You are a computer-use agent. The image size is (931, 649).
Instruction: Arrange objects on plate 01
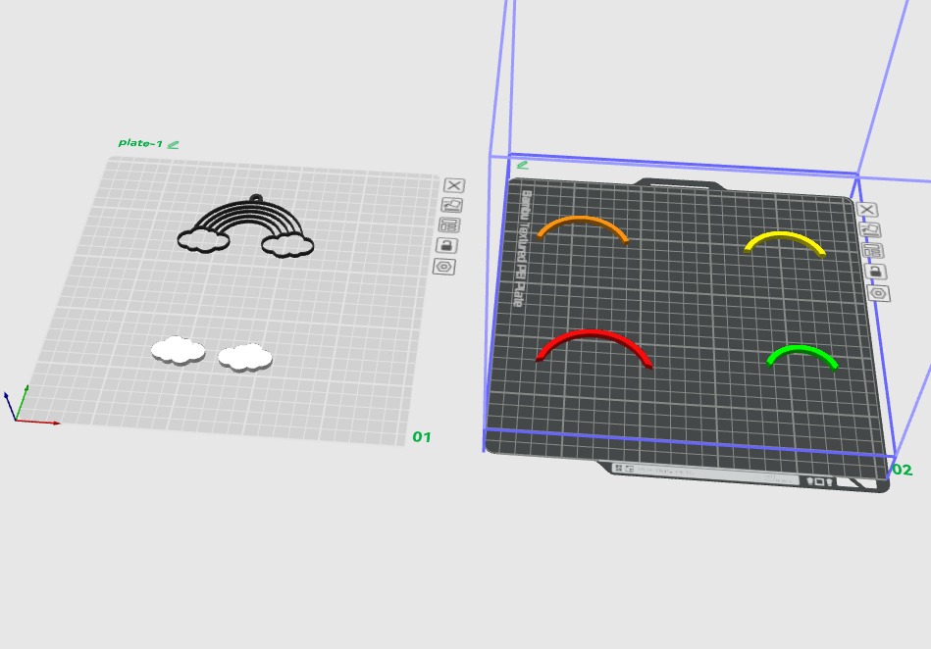(449, 225)
